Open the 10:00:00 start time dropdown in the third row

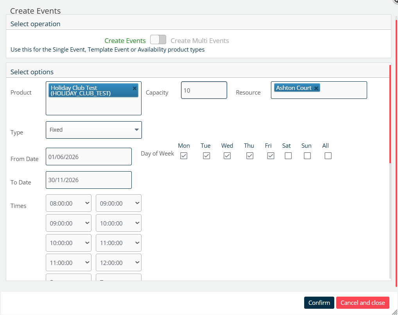[68, 243]
